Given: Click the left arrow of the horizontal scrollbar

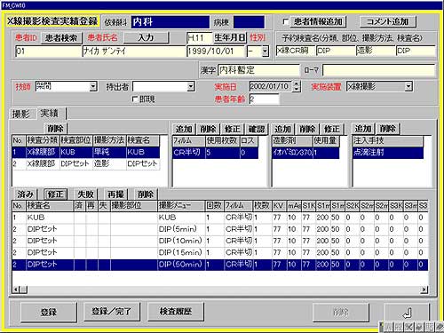Looking at the screenshot, I should click(16, 289).
